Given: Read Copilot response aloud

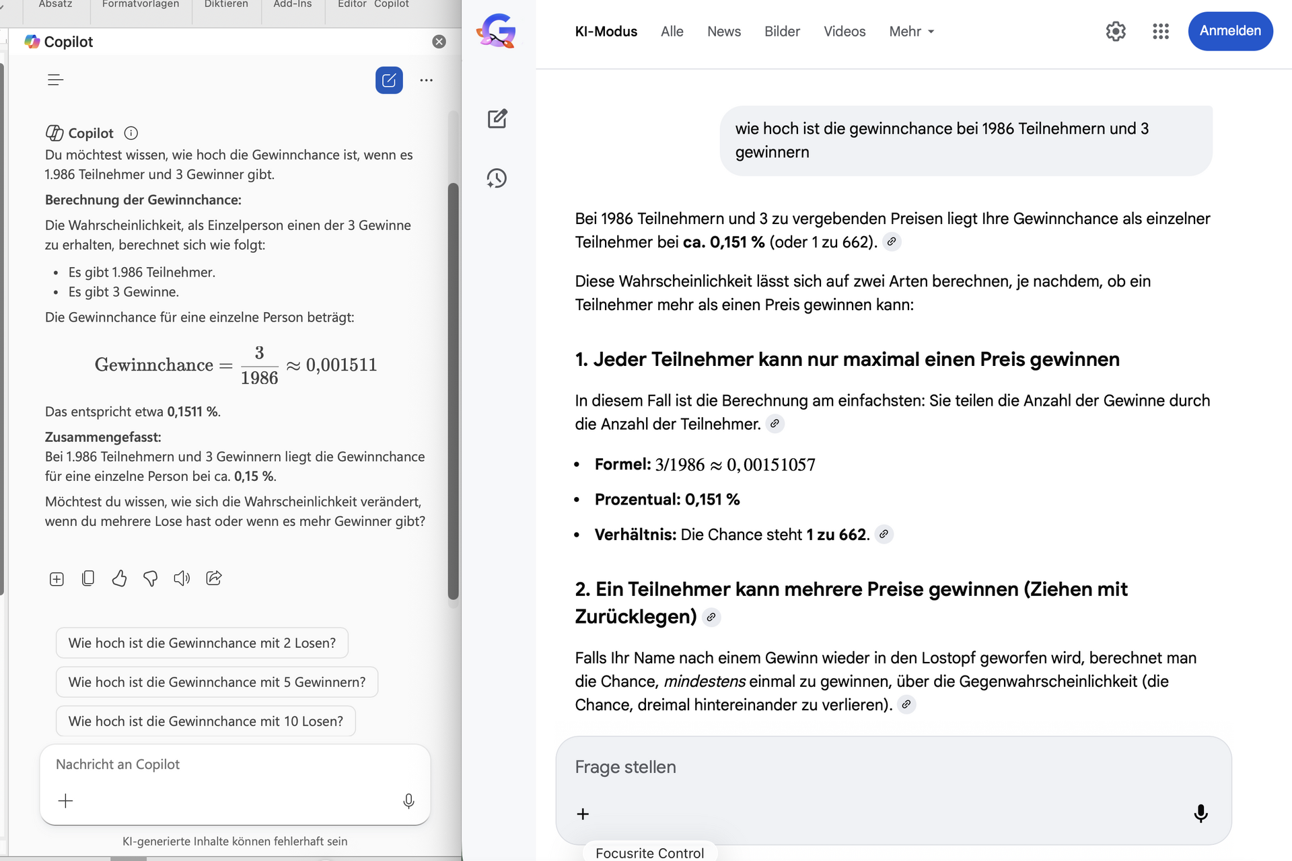Looking at the screenshot, I should pos(182,578).
